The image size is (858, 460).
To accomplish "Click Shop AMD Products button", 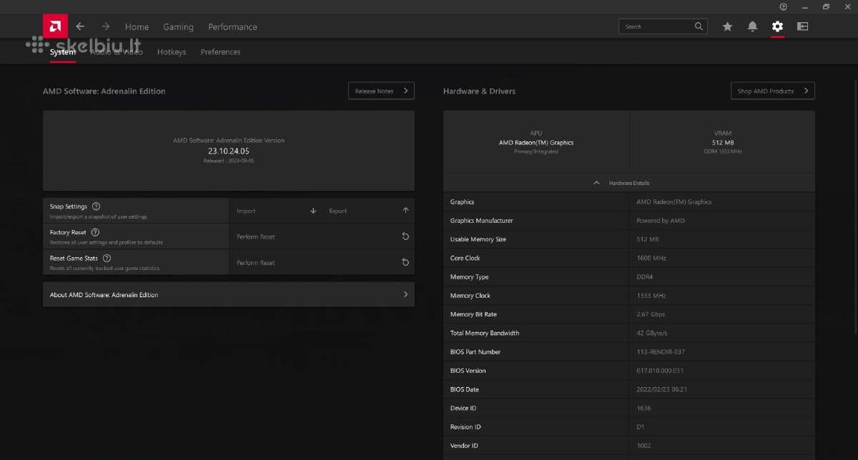I will click(x=772, y=91).
